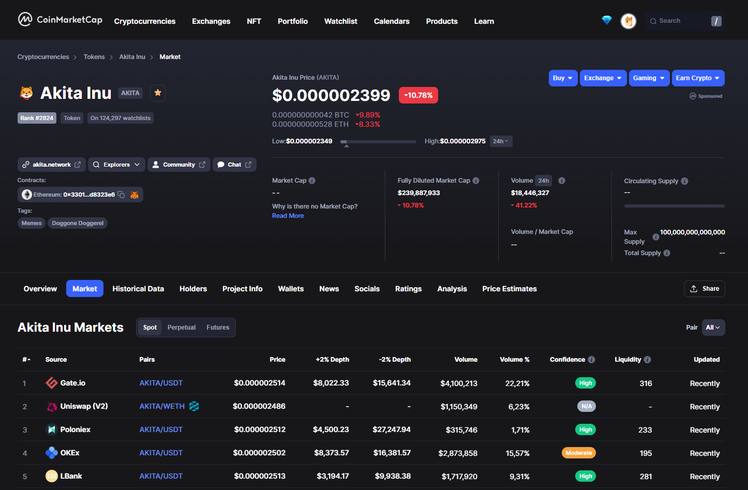Open the Gaming dropdown
Image resolution: width=748 pixels, height=490 pixels.
649,78
